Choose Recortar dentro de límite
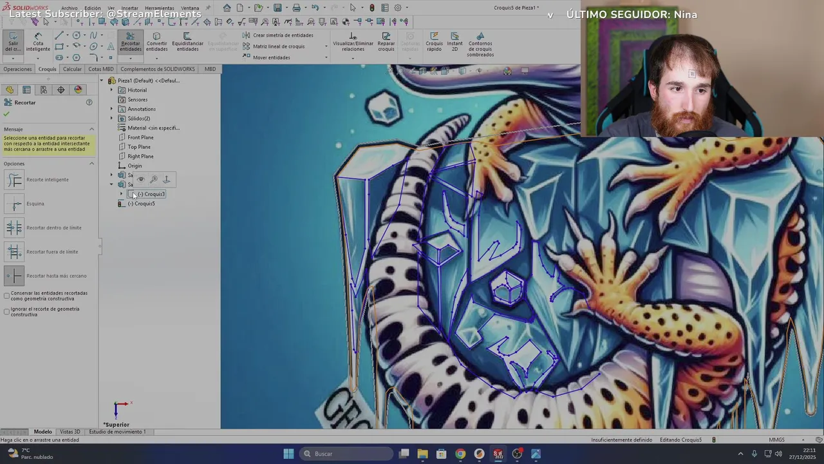This screenshot has height=464, width=824. [14, 227]
